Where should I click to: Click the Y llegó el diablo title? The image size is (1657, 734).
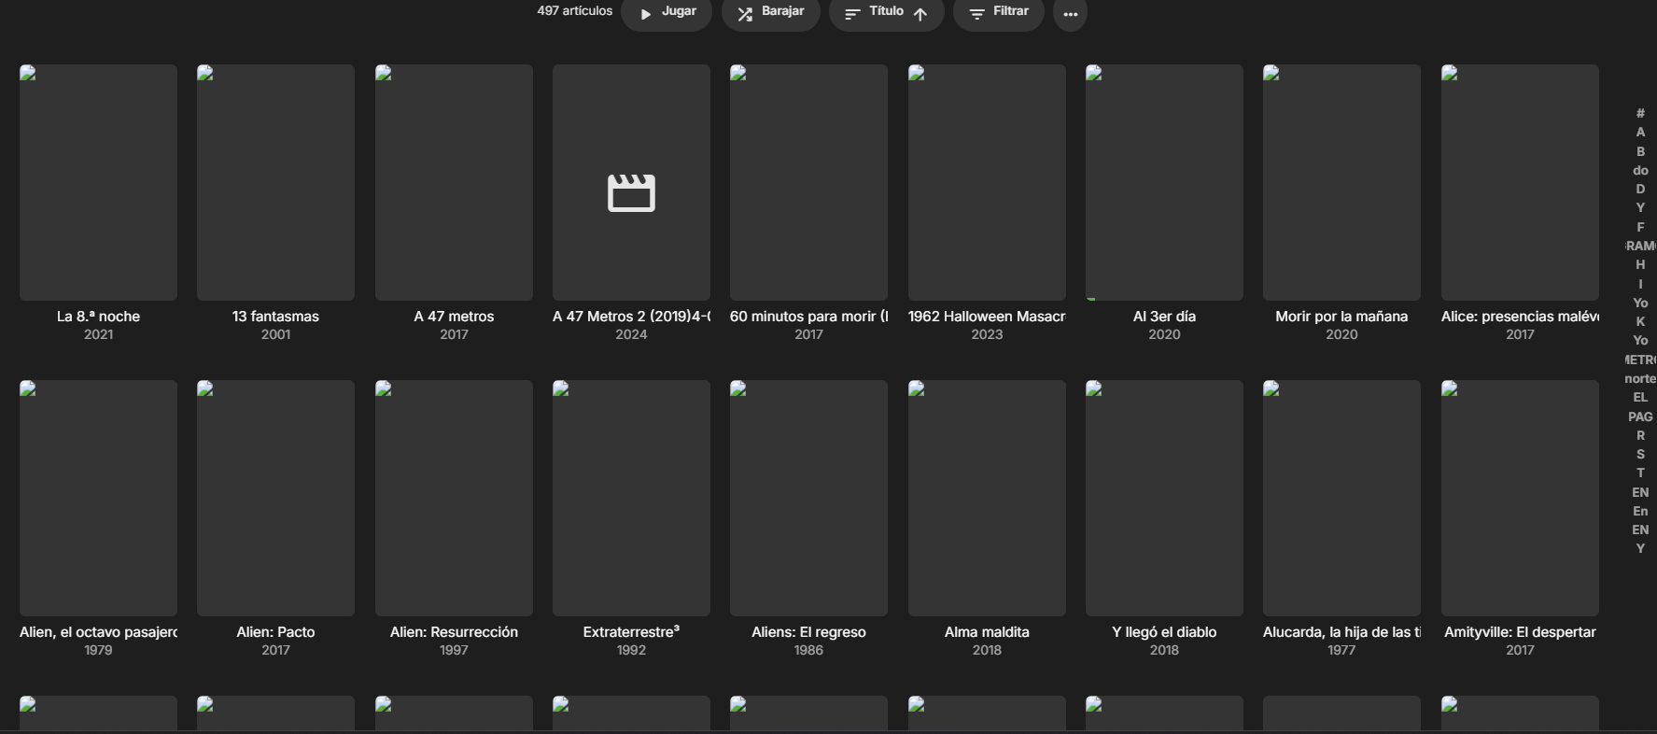1164,632
